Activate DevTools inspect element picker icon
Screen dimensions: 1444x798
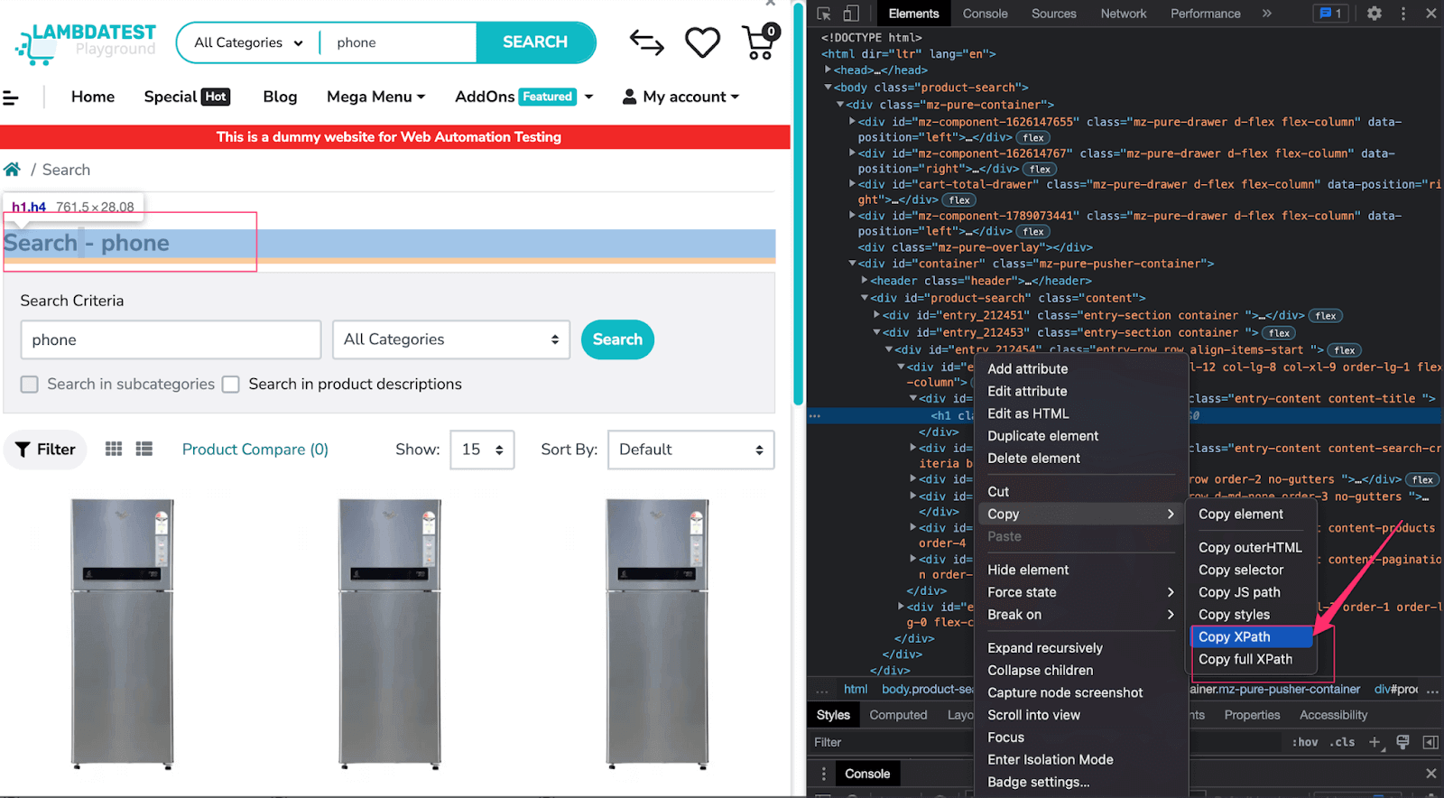[x=824, y=14]
